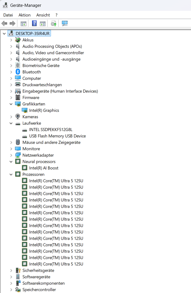Select the Prozessoren label
Viewport: 191px width, 293px height.
point(34,174)
